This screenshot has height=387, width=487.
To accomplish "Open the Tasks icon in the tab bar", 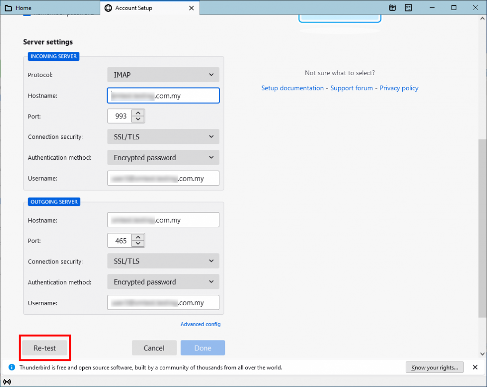I will coord(408,8).
